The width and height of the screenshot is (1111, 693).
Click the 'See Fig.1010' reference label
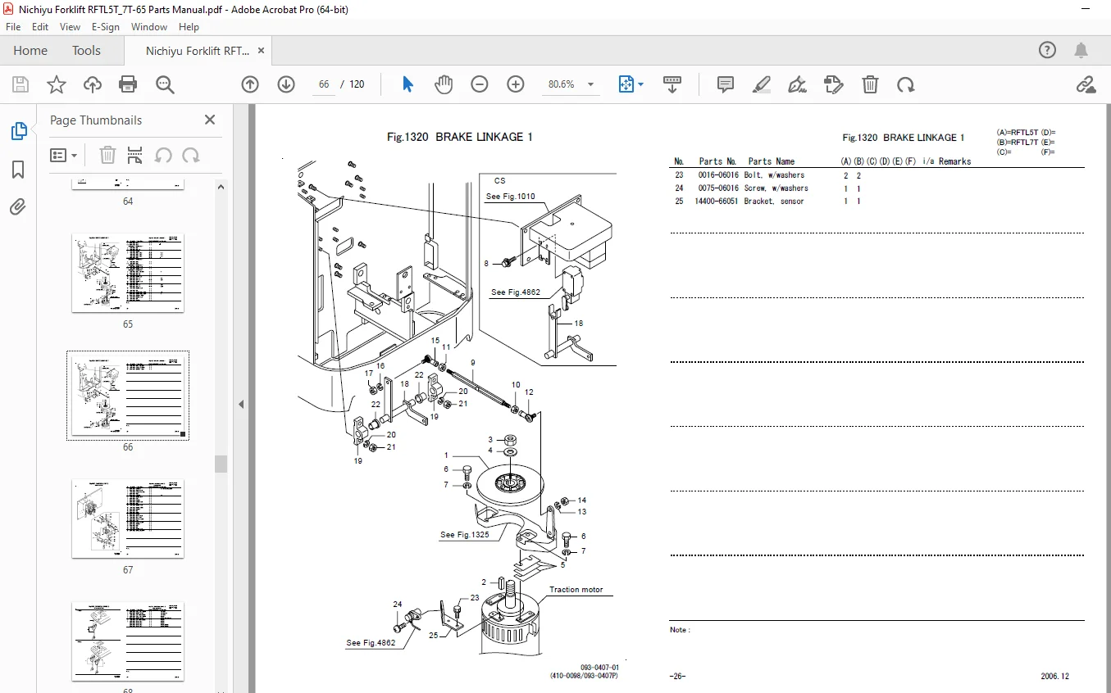pos(510,197)
